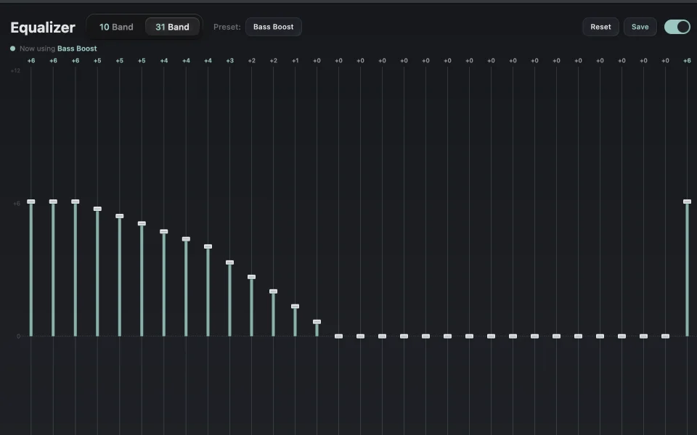This screenshot has height=435, width=697.
Task: Select the 31 Band tab
Action: coord(172,27)
